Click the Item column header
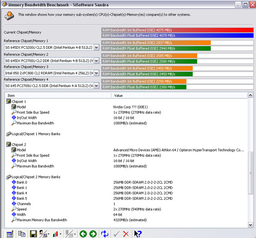 point(58,95)
